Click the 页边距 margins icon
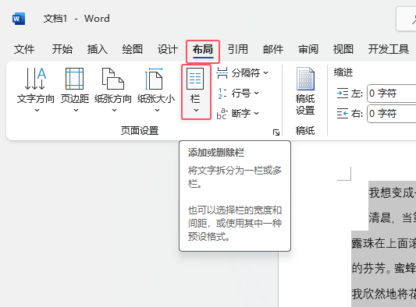The height and width of the screenshot is (307, 416). pos(75,79)
